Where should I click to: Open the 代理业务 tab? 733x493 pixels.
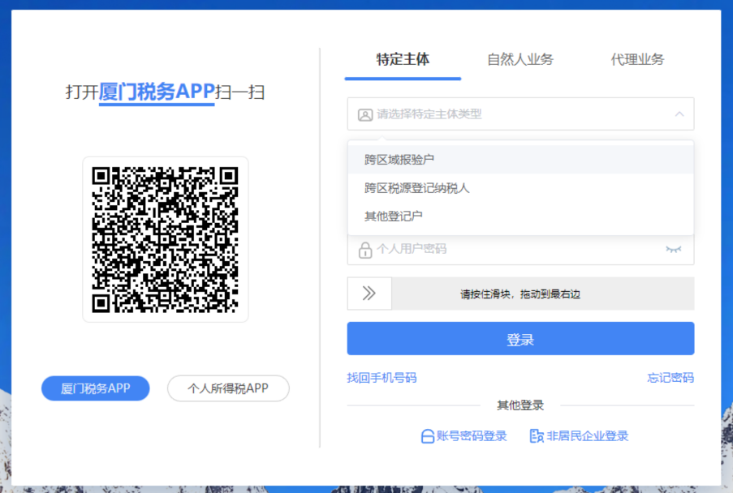[637, 59]
